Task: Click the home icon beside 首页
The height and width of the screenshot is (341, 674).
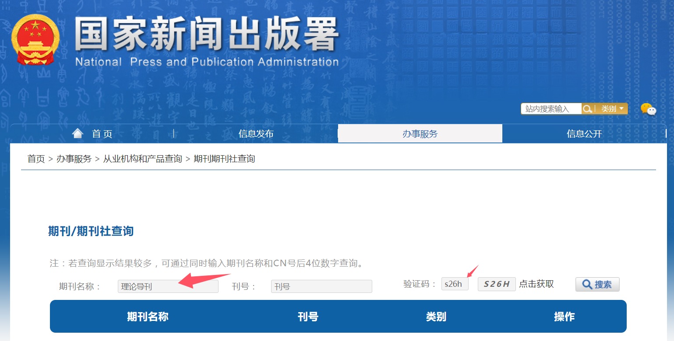Action: coord(78,132)
